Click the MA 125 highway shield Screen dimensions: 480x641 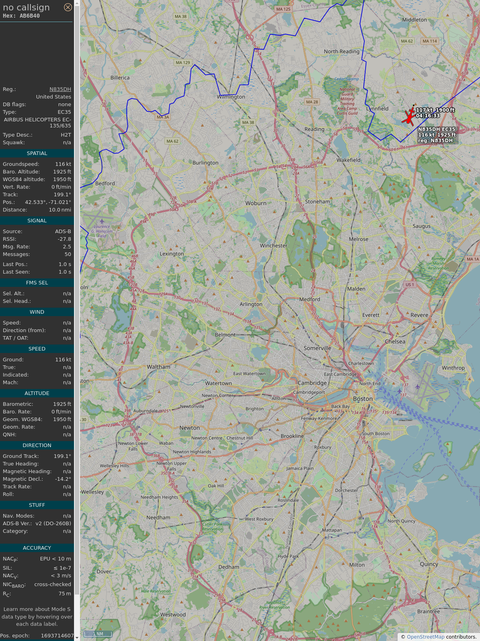[x=283, y=9]
